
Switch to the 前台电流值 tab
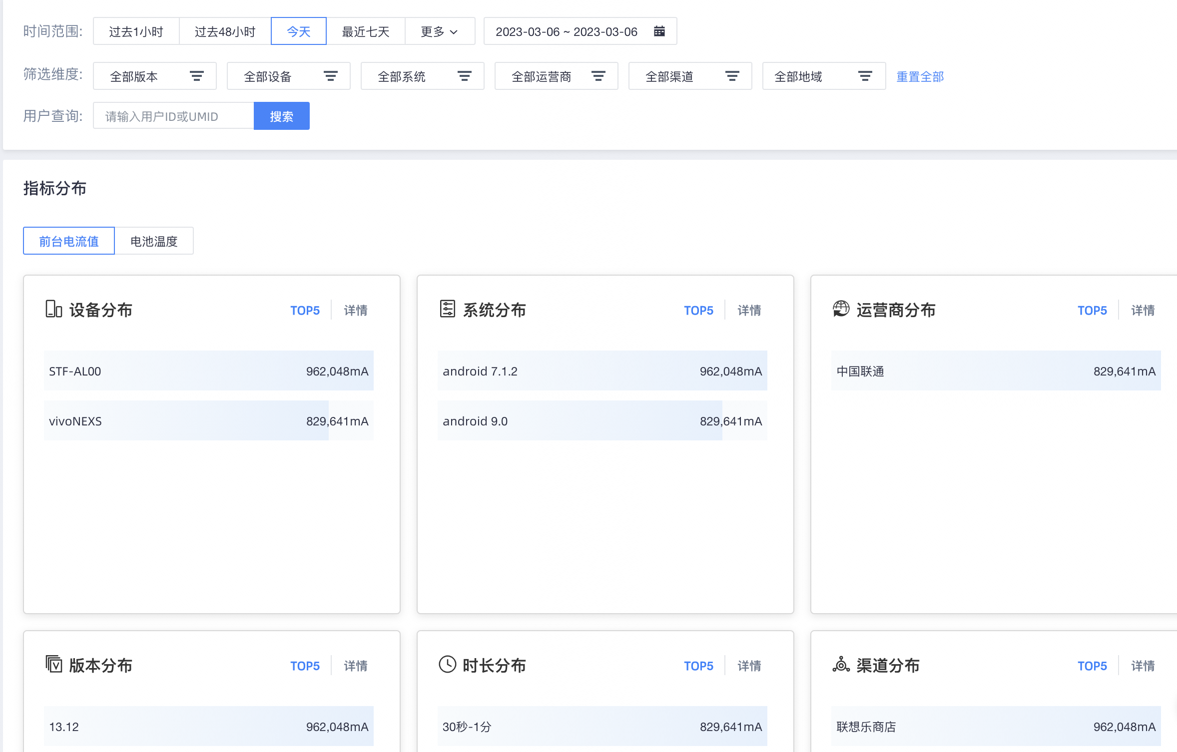click(69, 241)
